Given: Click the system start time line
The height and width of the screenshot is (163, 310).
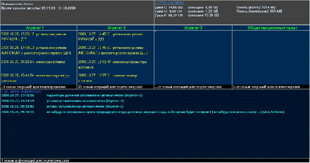Looking at the screenshot, I should tap(38, 8).
